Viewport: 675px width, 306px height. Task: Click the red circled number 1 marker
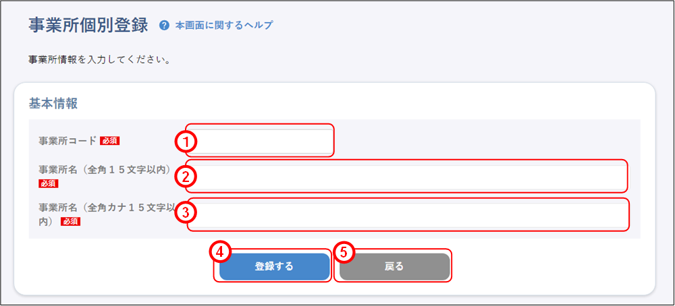tap(185, 141)
